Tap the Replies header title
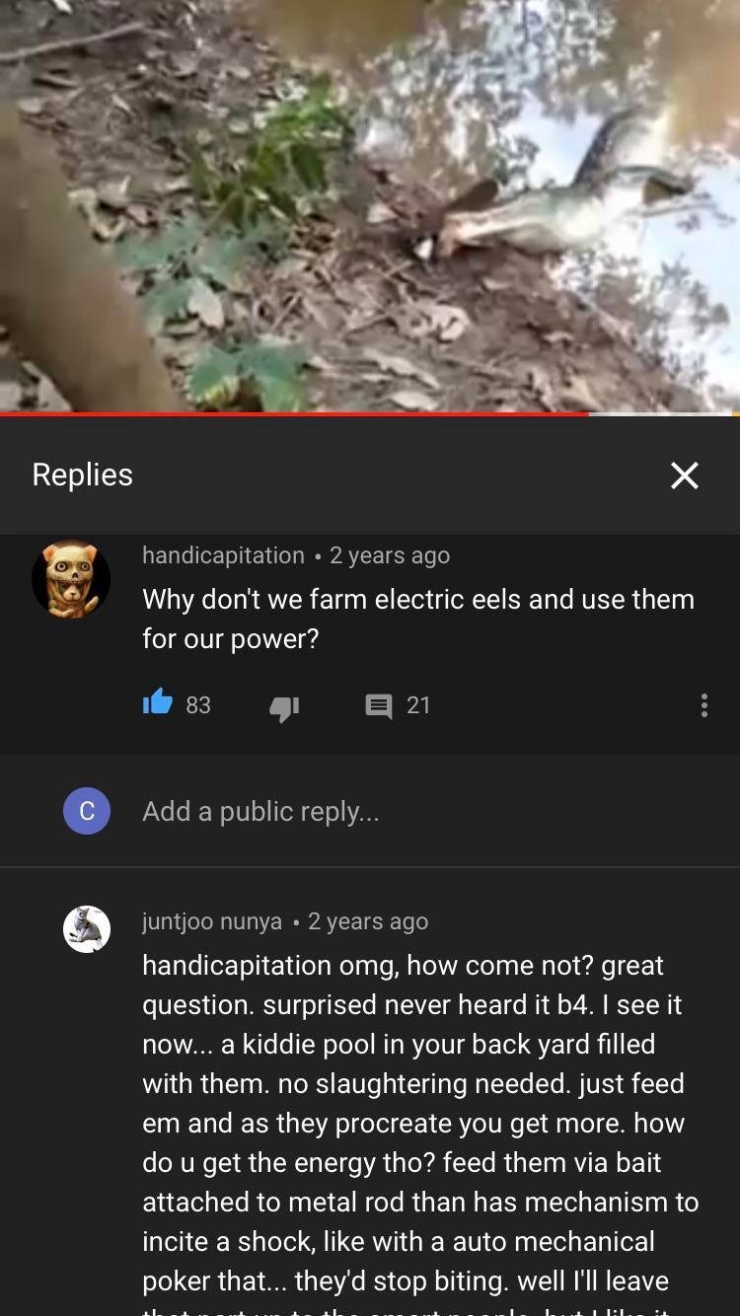 coord(83,475)
